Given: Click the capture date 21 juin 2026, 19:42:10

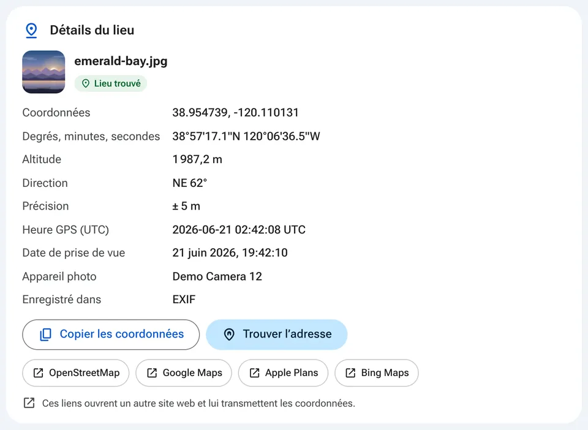Looking at the screenshot, I should 230,253.
